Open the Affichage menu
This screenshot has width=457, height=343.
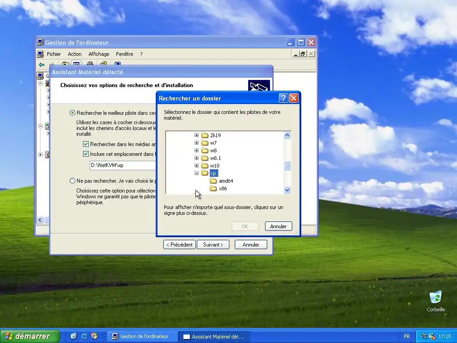(99, 54)
